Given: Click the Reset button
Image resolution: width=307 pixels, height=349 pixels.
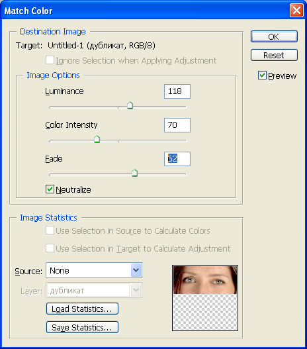Looking at the screenshot, I should coord(274,55).
